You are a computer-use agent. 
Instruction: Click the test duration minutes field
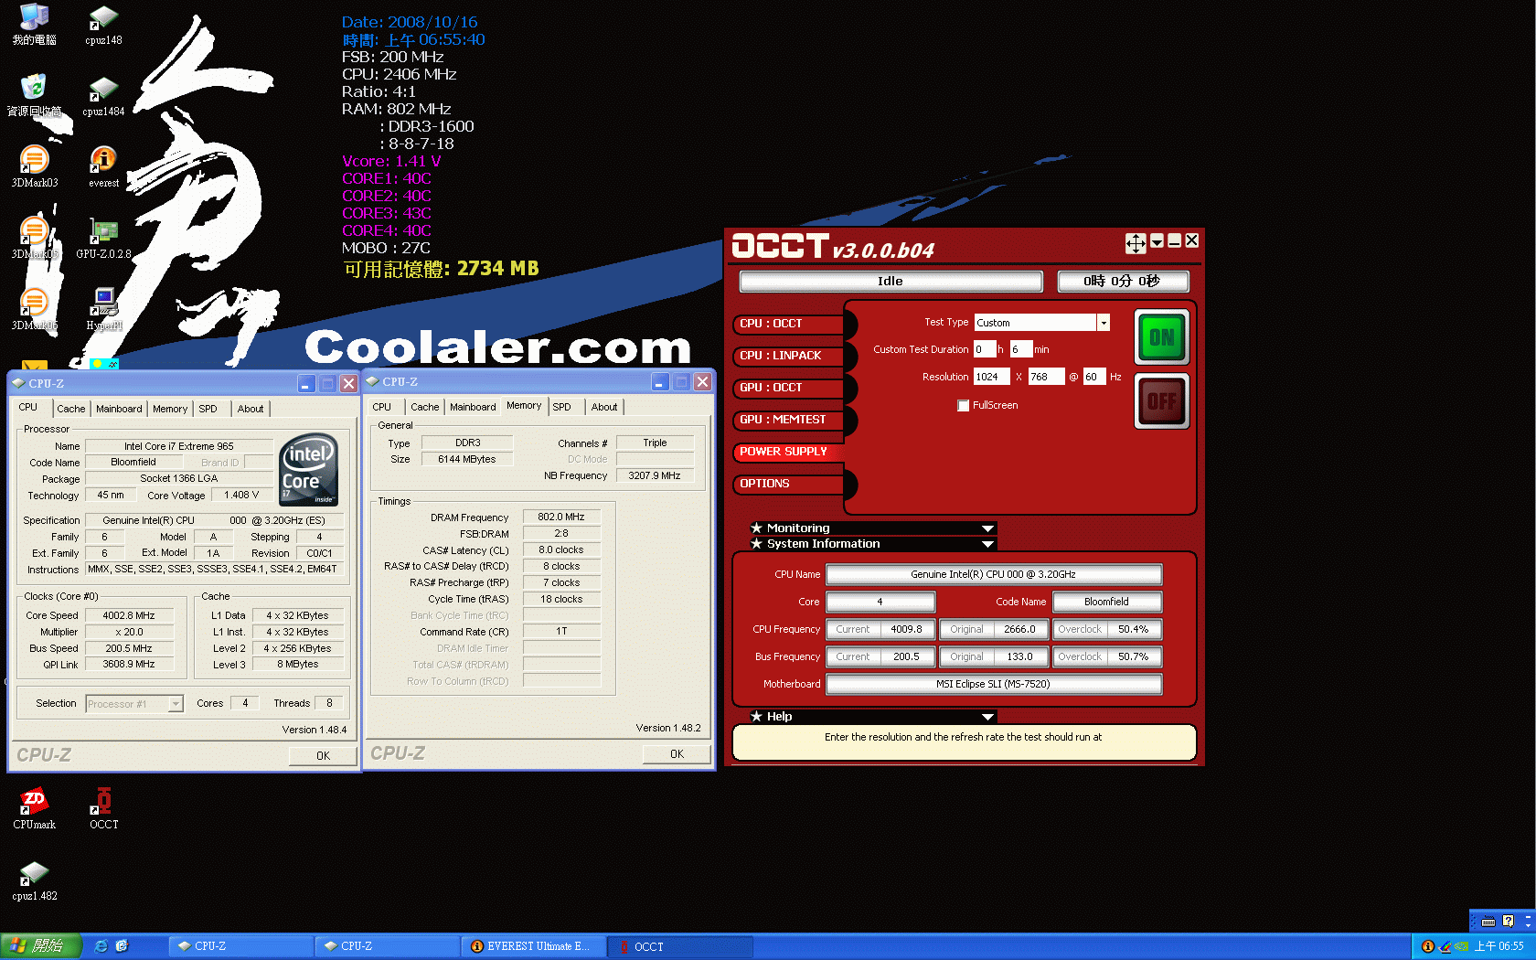pos(1021,349)
